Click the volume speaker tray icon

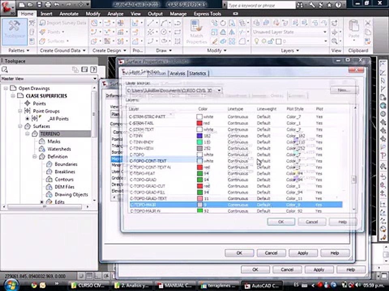[357, 285]
